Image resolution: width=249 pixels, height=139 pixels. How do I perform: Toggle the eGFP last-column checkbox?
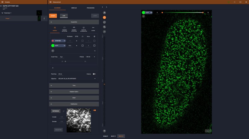(x=94, y=46)
